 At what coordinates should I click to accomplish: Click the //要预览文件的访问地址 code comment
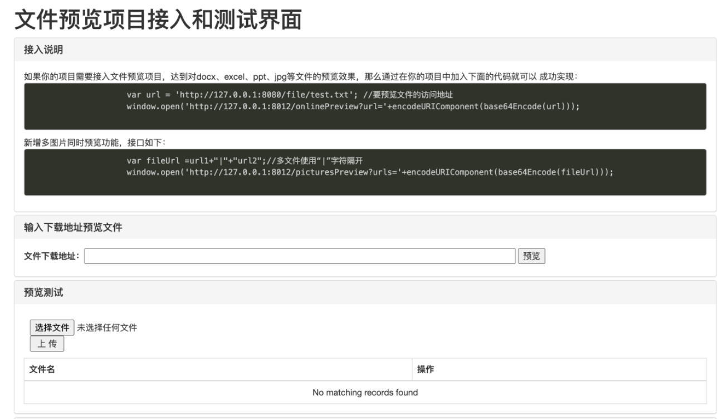(412, 94)
